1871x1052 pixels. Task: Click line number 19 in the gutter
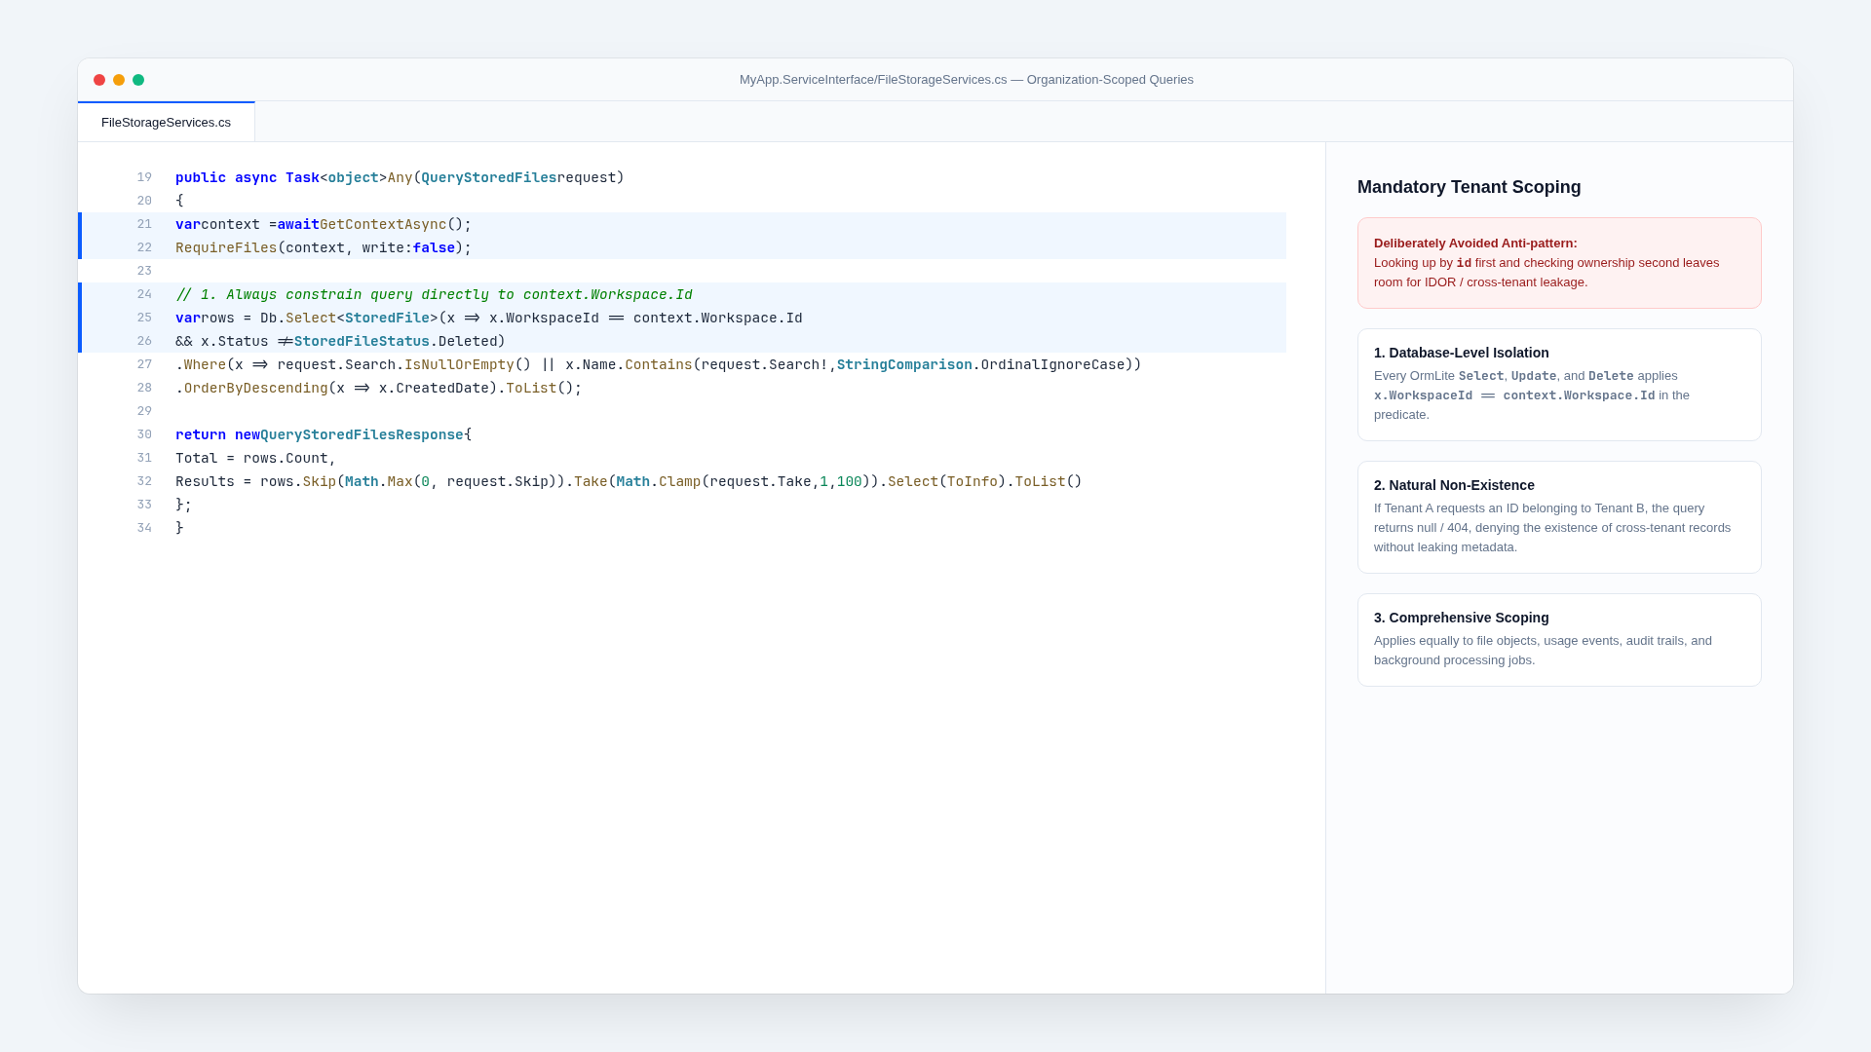click(x=144, y=177)
